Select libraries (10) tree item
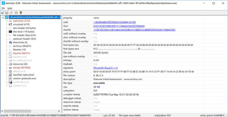Image resolution: width=228 pixels, height=117 pixels. 19,50
